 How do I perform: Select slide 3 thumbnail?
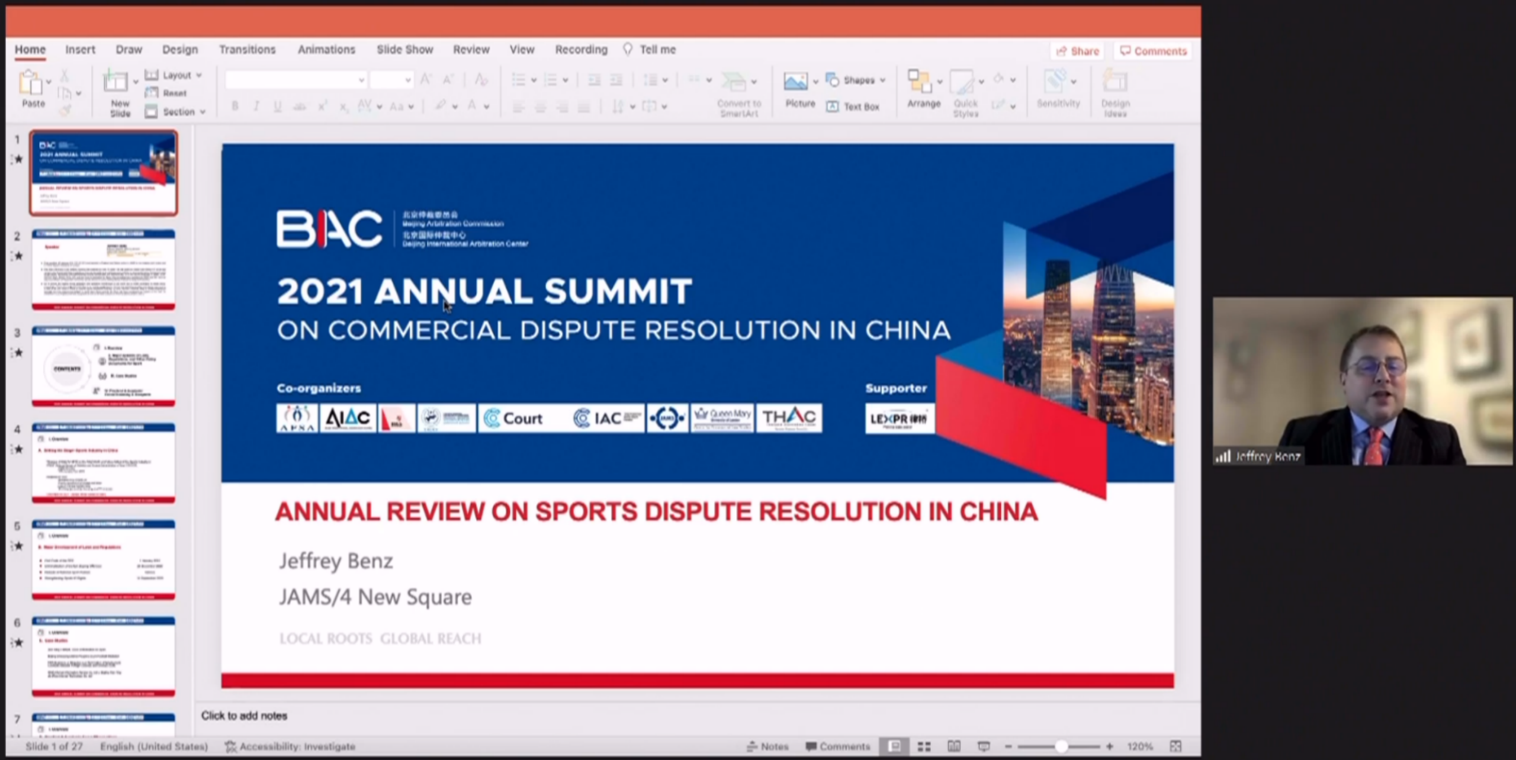104,366
